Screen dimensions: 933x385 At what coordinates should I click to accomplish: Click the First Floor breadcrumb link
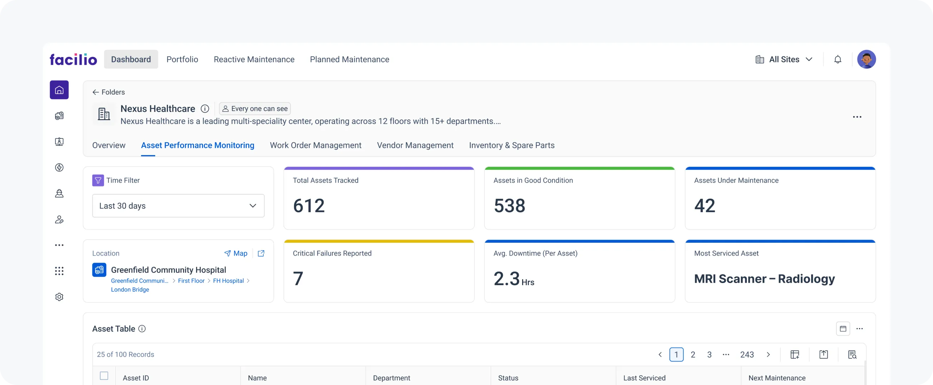(191, 280)
